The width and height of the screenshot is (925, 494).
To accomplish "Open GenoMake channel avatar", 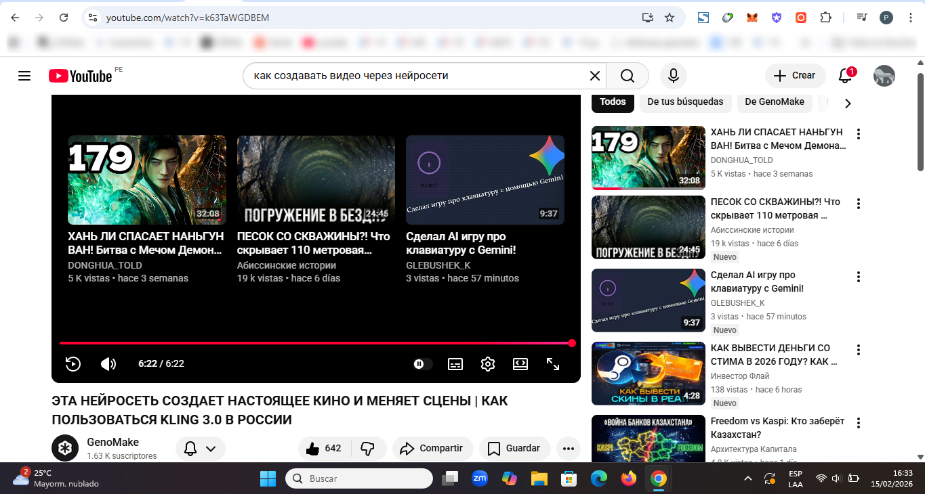I will (x=65, y=448).
